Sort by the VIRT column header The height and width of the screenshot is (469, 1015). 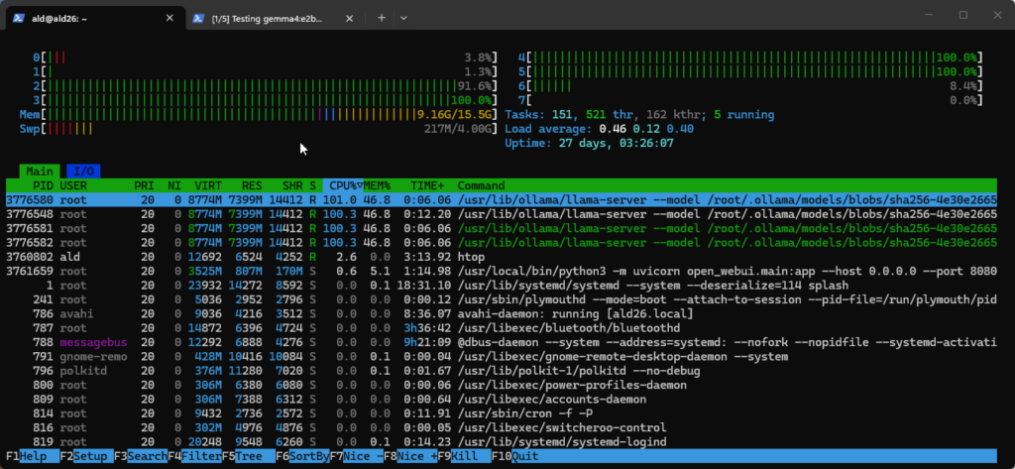coord(208,186)
